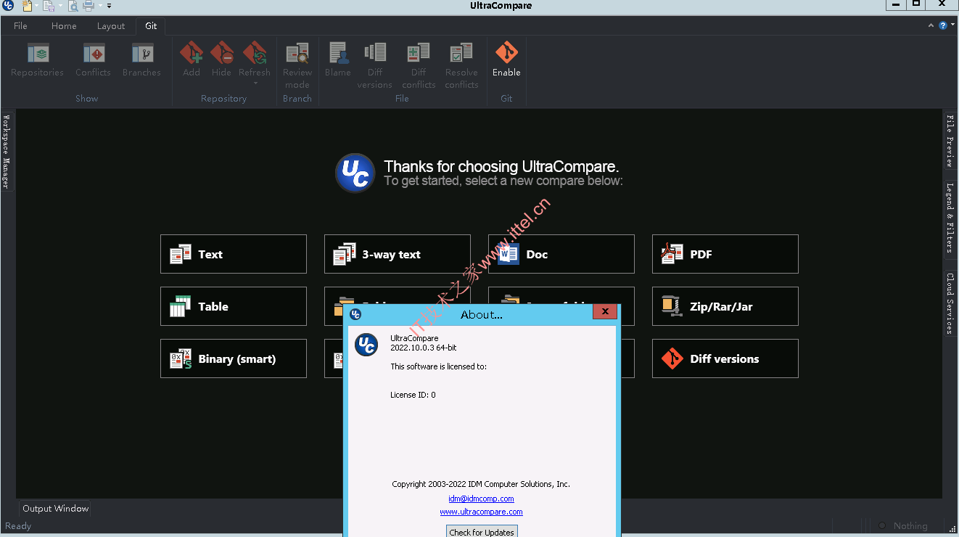Click the Diff versions ribbon icon
The image size is (959, 537).
tap(375, 54)
